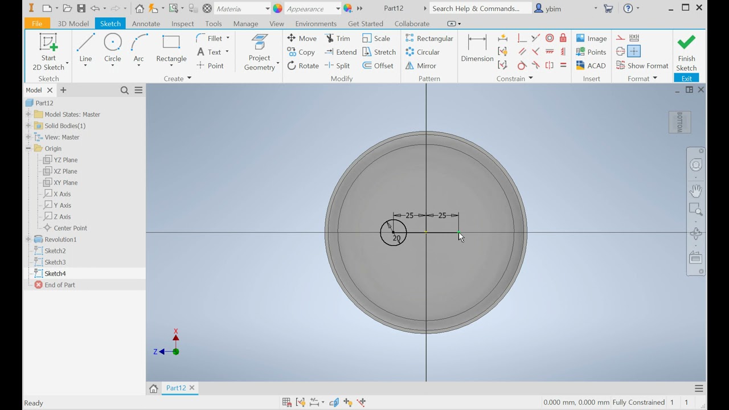Click the BOTTOM face of ViewCube
Image resolution: width=729 pixels, height=410 pixels.
tap(679, 122)
